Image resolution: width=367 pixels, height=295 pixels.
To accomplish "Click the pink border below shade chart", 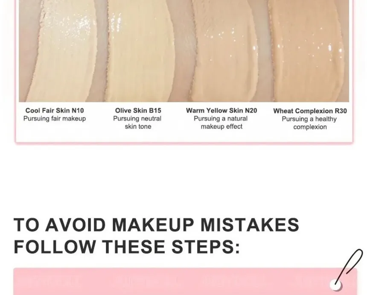I will tap(184, 143).
